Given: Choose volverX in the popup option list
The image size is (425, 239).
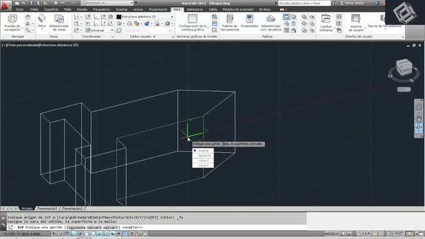Looking at the screenshot, I should click(x=203, y=160).
